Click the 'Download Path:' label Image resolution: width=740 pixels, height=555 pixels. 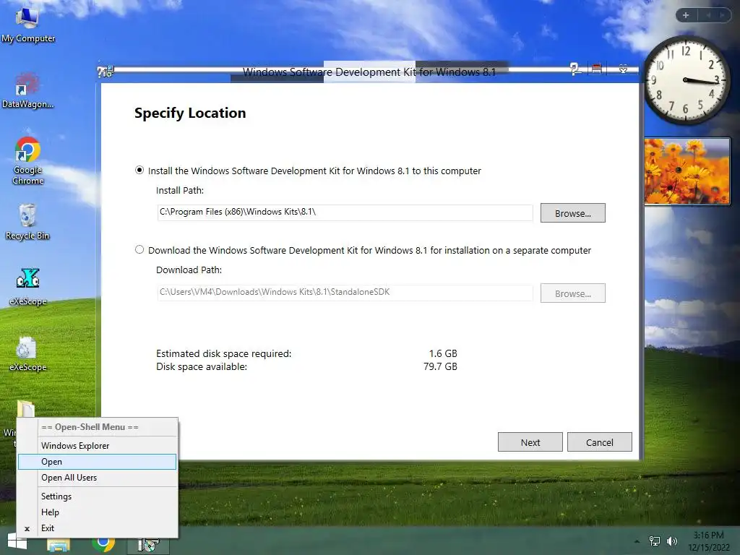coord(189,270)
